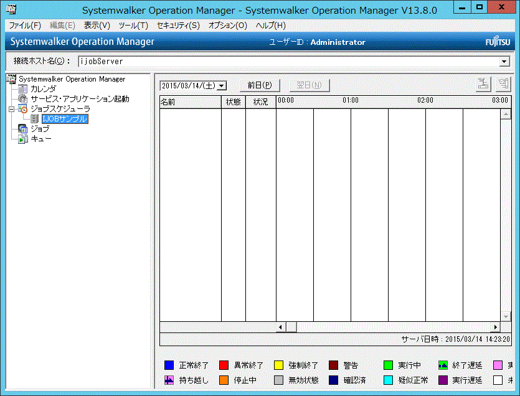Go to the previous day with 前日(P)
Screen dimensions: 520x396
(260, 85)
